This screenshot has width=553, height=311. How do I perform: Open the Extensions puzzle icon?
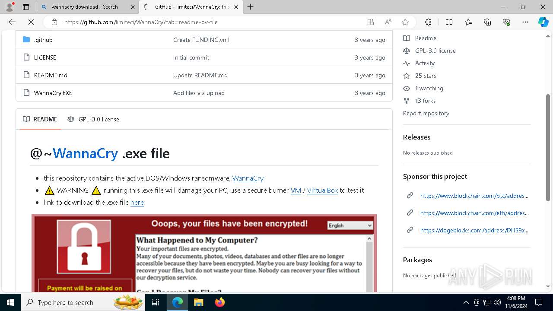(428, 22)
